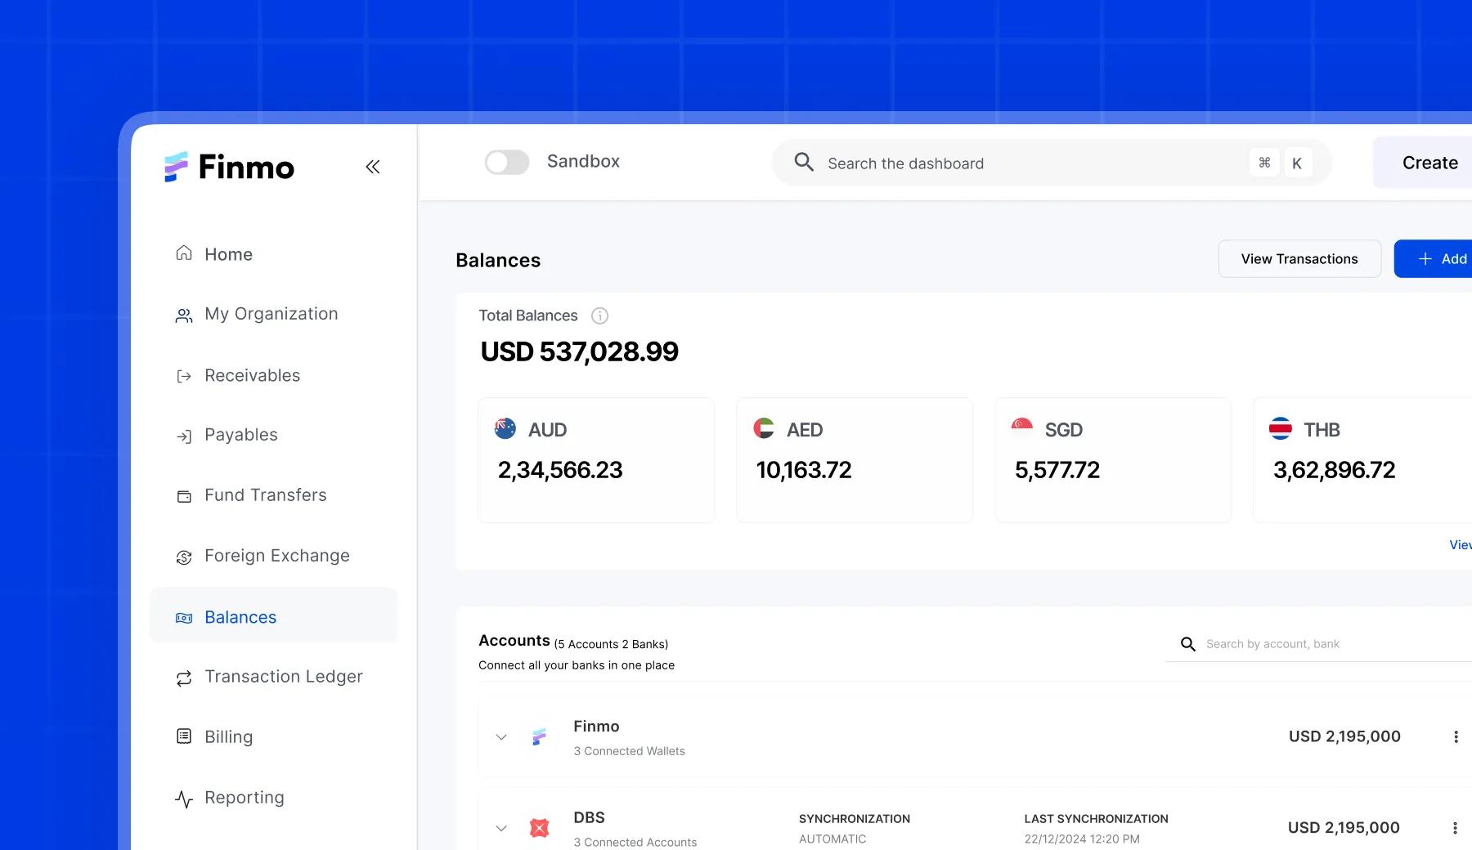Viewport: 1472px width, 850px height.
Task: Click the search magnifier icon in top bar
Action: (x=804, y=162)
